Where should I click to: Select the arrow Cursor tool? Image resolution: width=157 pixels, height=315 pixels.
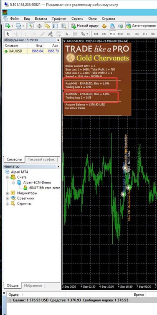tap(8, 34)
